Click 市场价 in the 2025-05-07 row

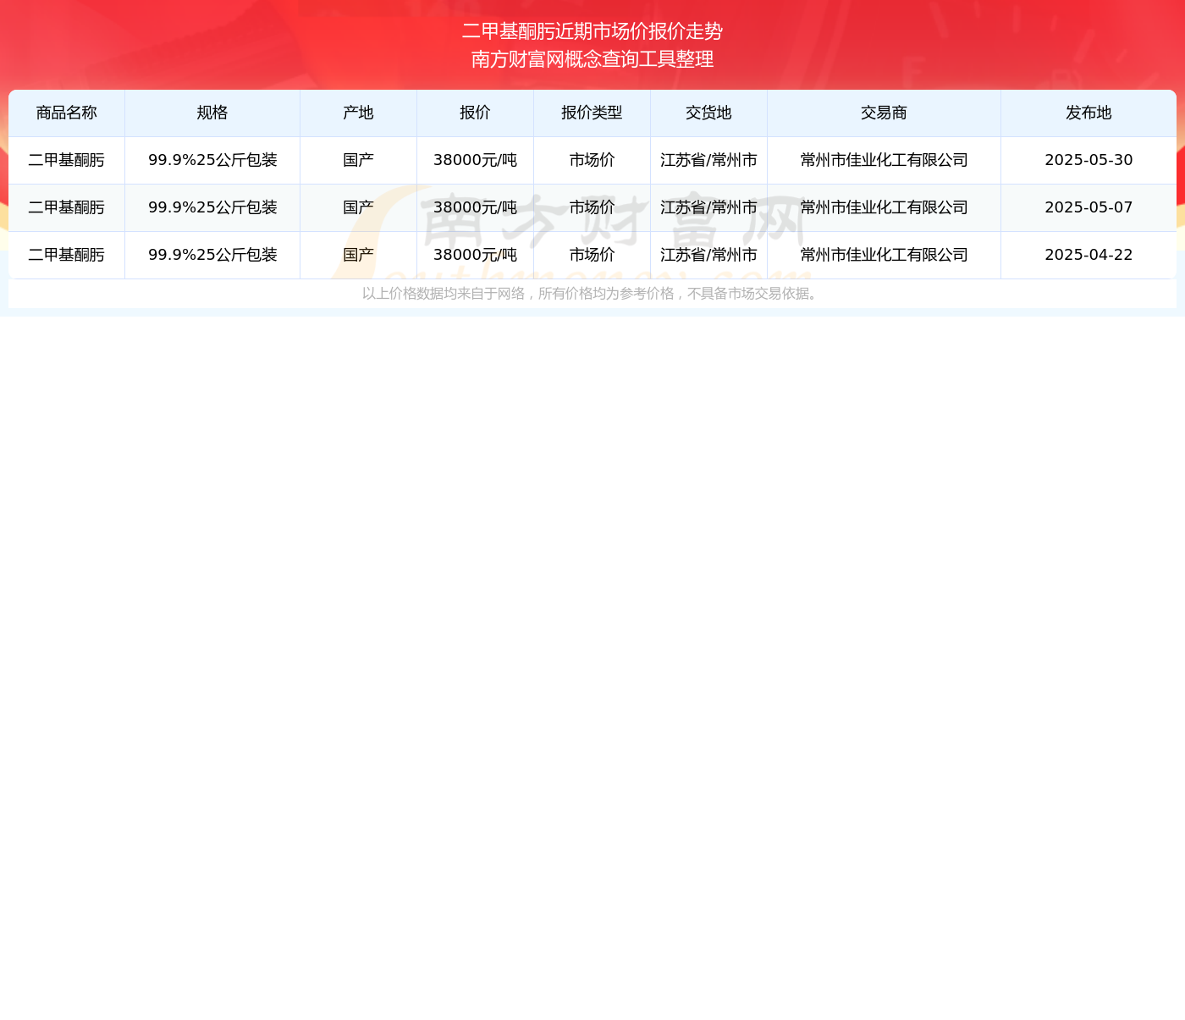coord(592,207)
